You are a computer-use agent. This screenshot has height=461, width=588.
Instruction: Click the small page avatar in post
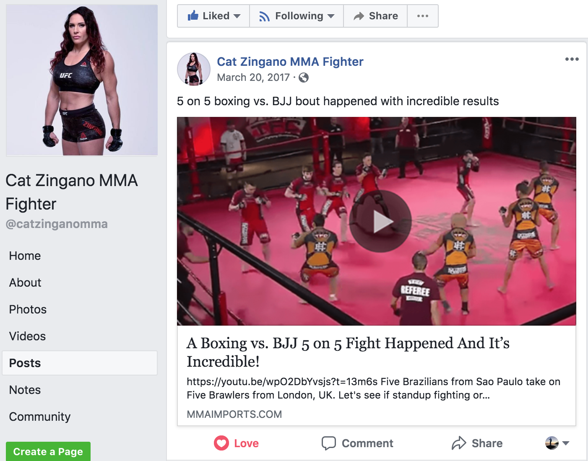(194, 69)
